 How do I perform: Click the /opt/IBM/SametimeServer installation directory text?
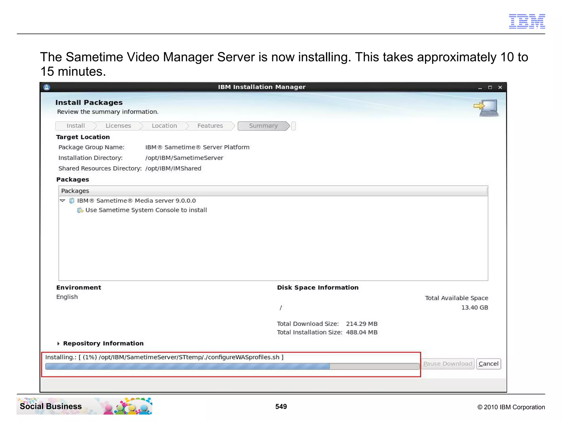click(184, 158)
